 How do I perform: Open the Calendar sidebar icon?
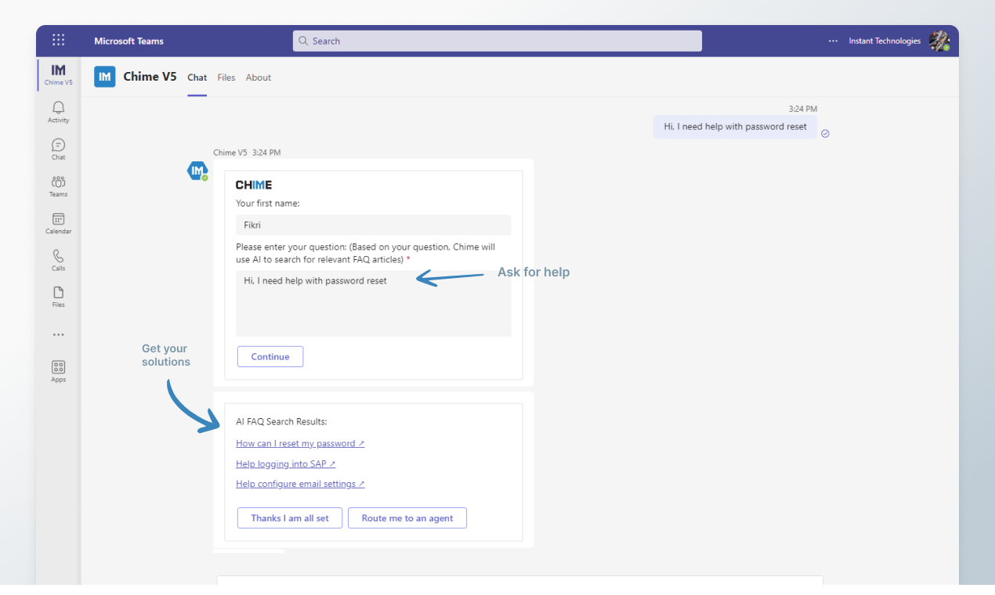click(x=59, y=223)
